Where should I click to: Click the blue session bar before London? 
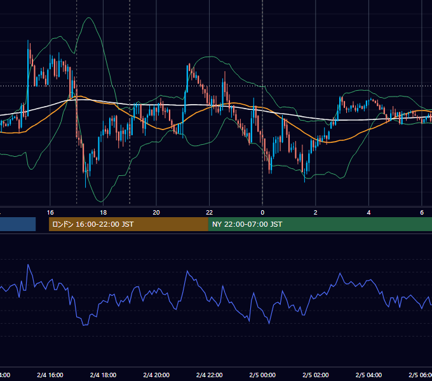[x=18, y=224]
